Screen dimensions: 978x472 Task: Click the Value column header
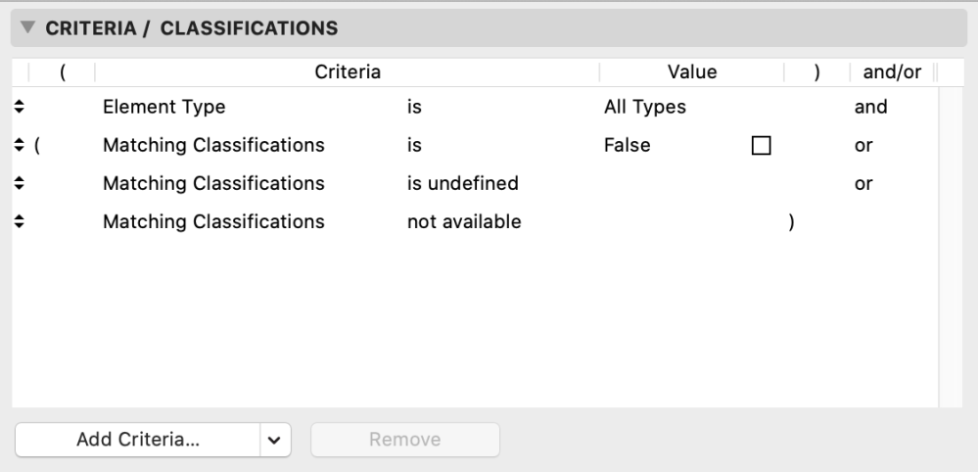(x=691, y=72)
